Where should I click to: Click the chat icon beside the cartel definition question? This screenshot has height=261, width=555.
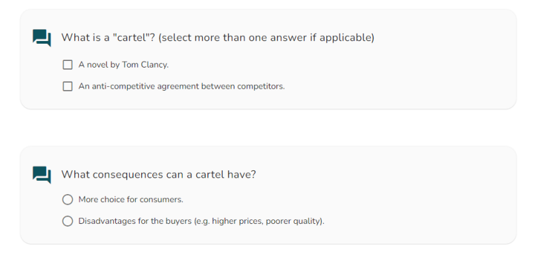[x=42, y=38]
